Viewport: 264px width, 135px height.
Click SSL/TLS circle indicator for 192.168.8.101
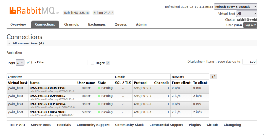123,88
